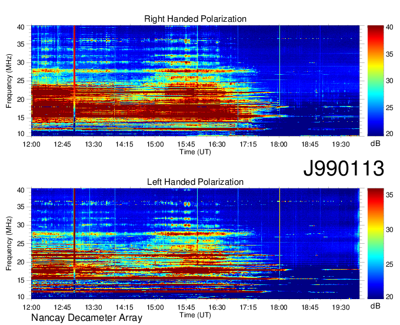Click the 30 MHz tick on the left-handed plot
The width and height of the screenshot is (400, 325).
[x=21, y=225]
